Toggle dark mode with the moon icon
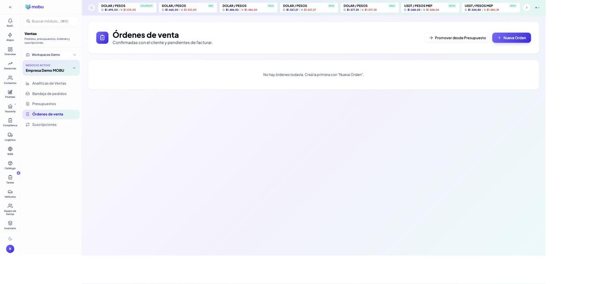Viewport: 606px width, 284px height. 10,239
